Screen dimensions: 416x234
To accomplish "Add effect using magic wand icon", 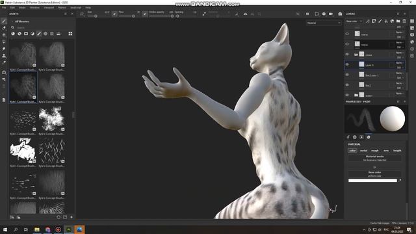I will coord(368,21).
